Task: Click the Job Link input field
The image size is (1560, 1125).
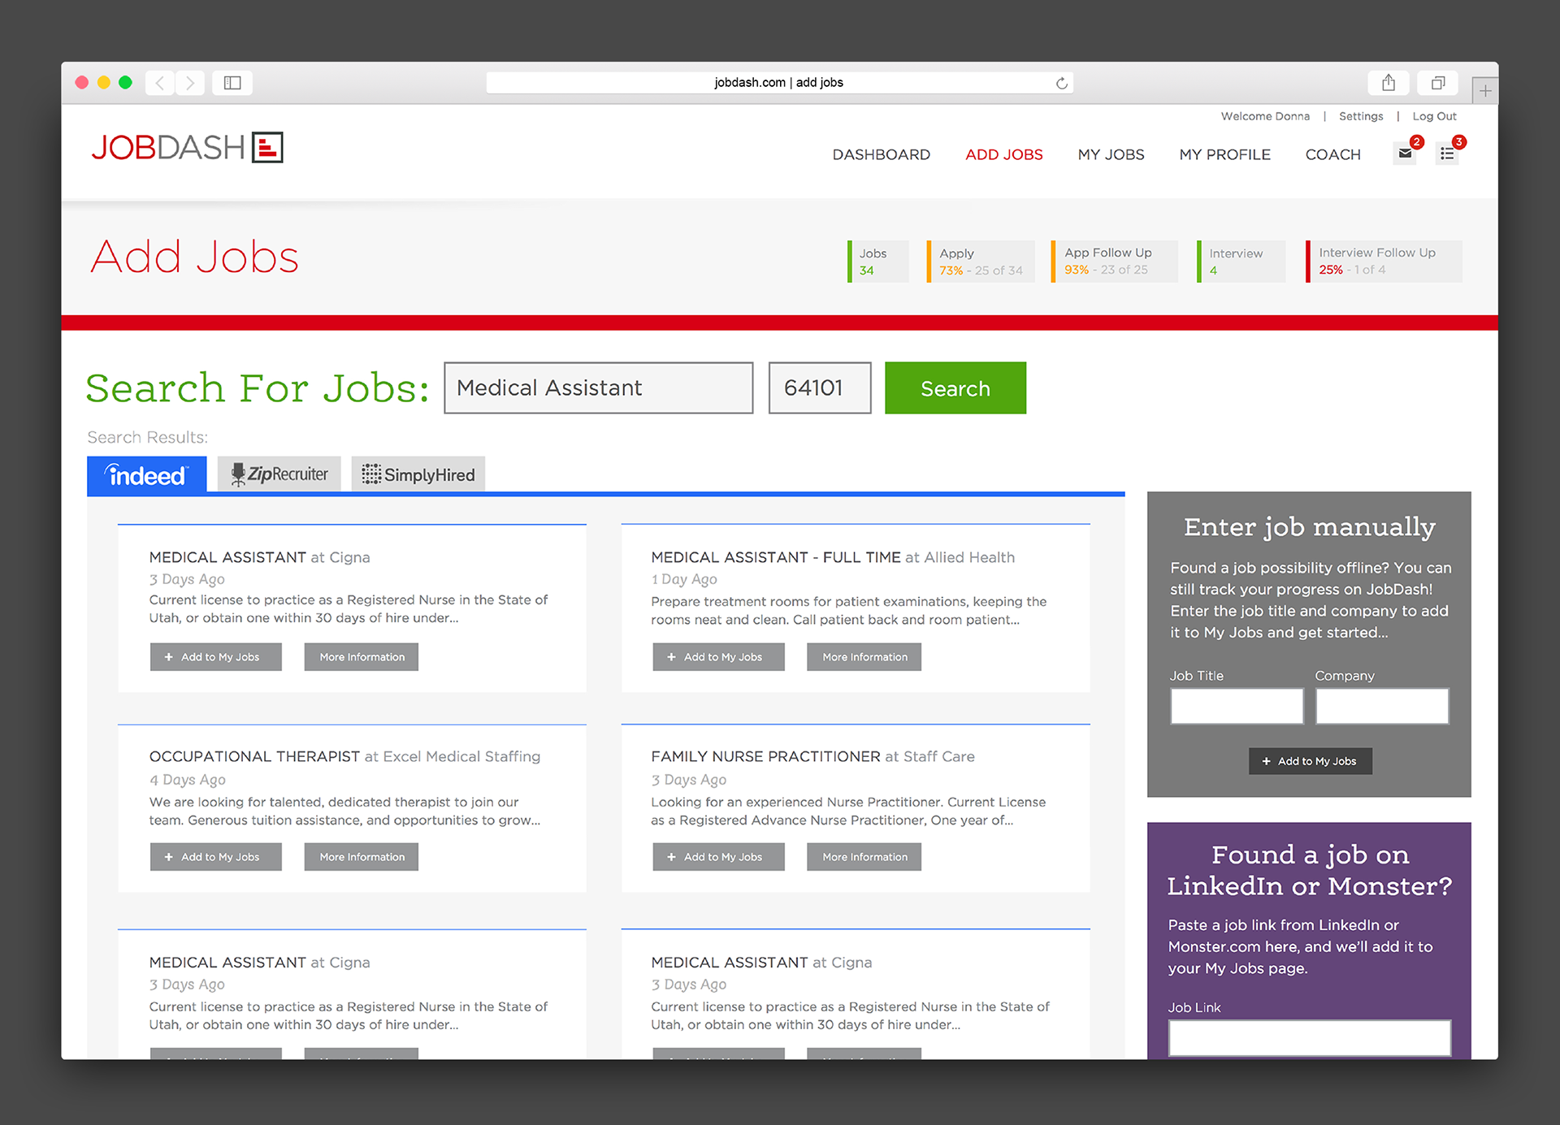Action: (x=1310, y=1038)
